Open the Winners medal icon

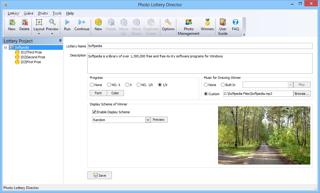click(x=207, y=22)
